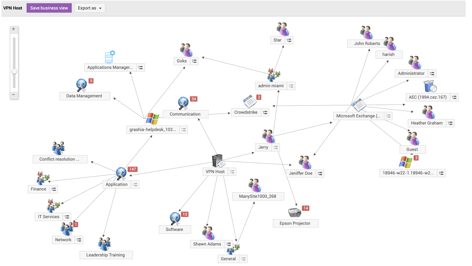
Task: Select the 18946-w22 Windows logo icon
Action: (406, 162)
